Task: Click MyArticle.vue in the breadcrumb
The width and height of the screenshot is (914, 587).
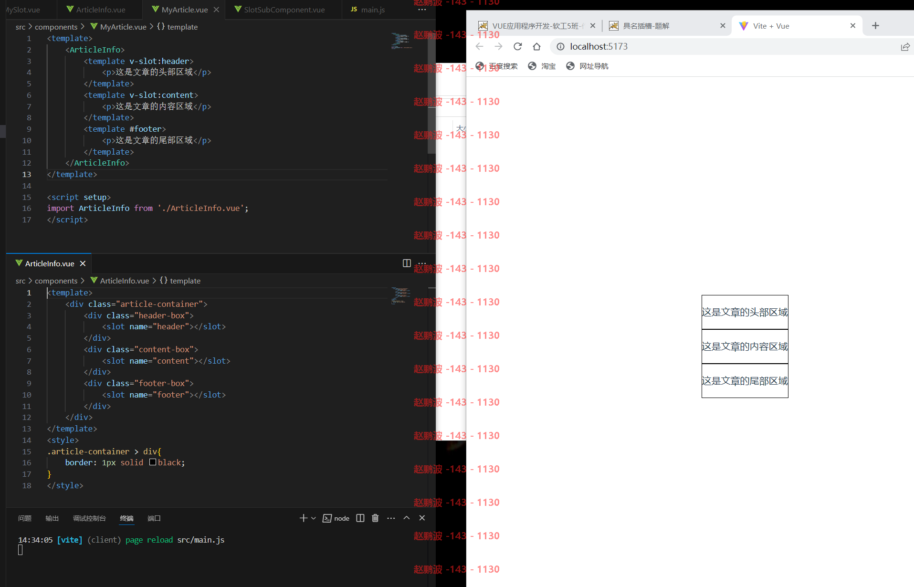Action: pyautogui.click(x=118, y=27)
